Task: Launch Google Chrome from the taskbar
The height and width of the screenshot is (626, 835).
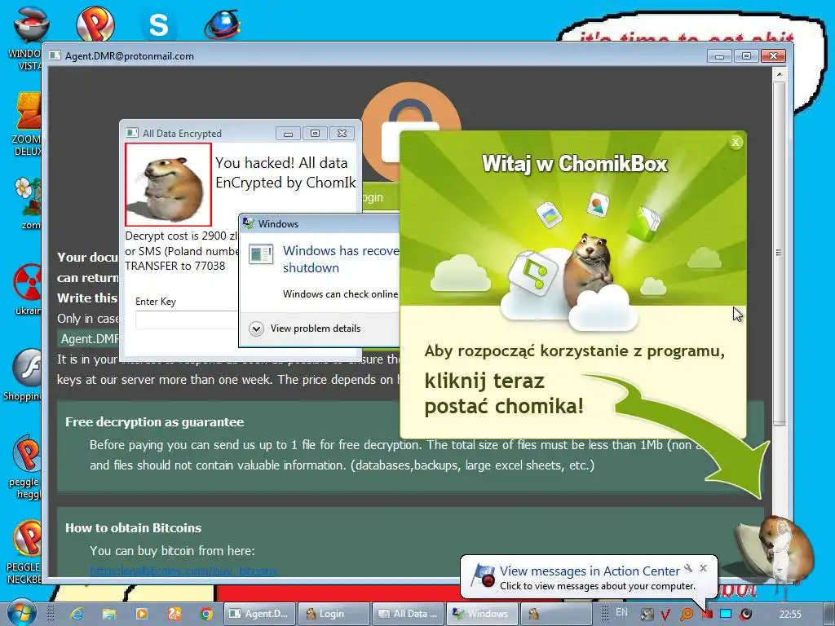Action: point(206,614)
